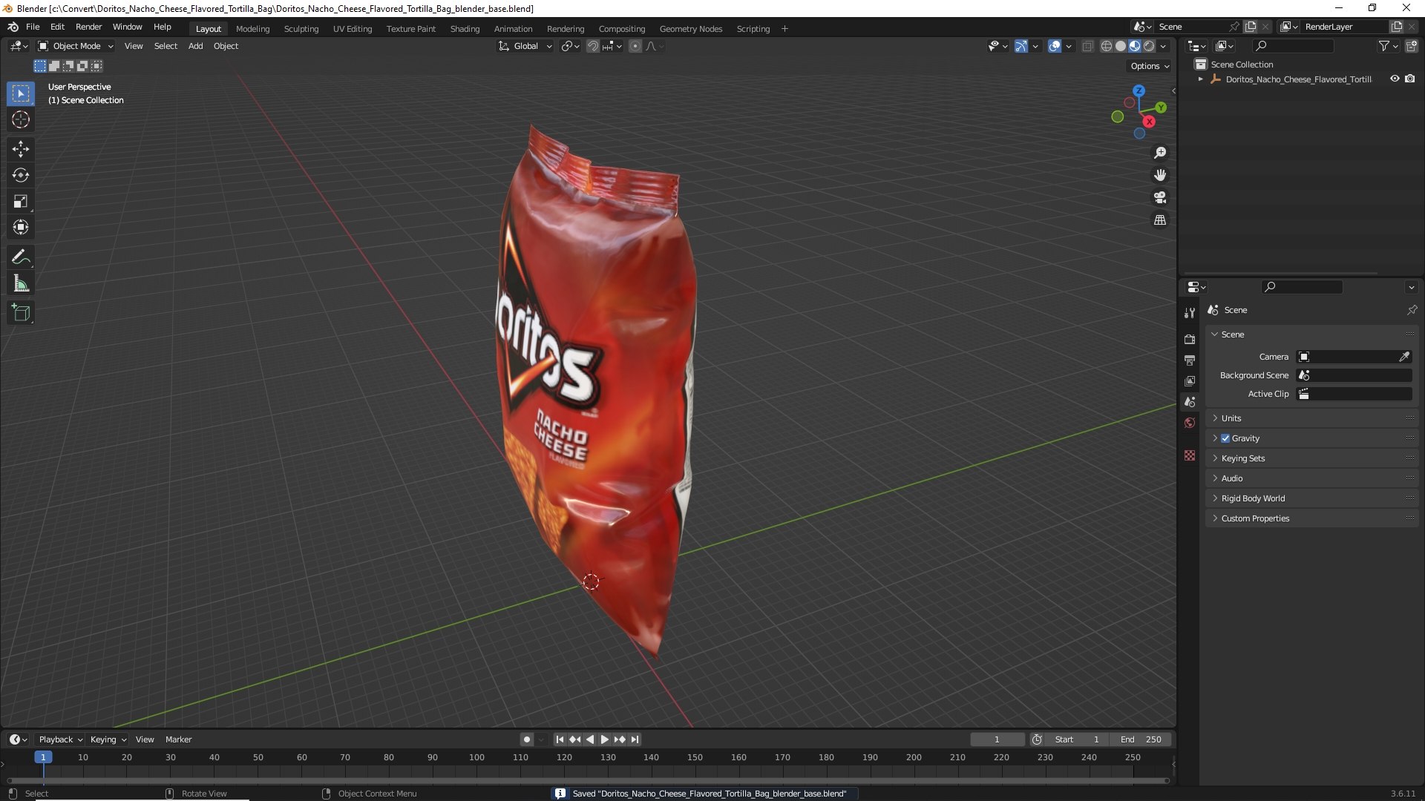Open the Outliner filter dropdown
Viewport: 1425px width, 801px height.
coord(1388,46)
